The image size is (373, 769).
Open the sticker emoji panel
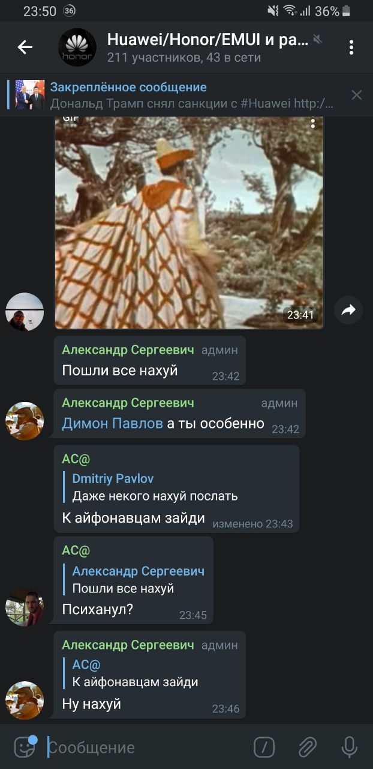(25, 747)
